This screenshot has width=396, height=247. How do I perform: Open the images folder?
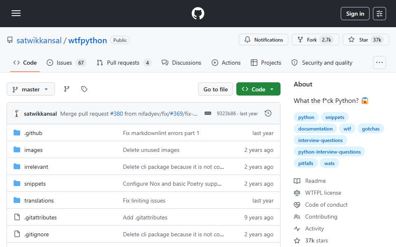[33, 150]
